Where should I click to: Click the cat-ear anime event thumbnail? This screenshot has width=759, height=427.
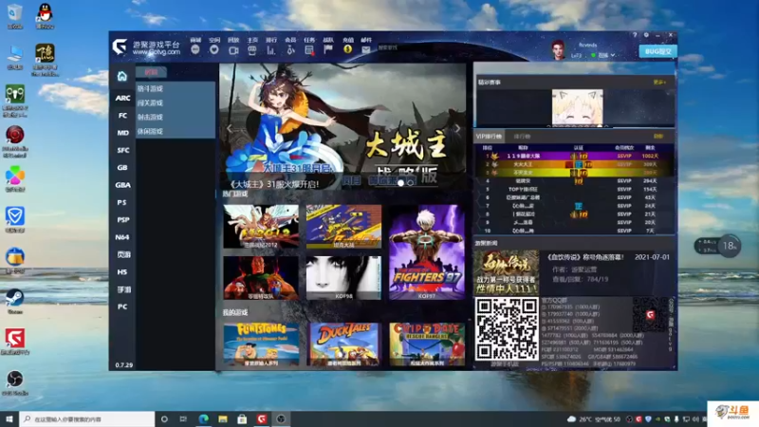point(578,107)
